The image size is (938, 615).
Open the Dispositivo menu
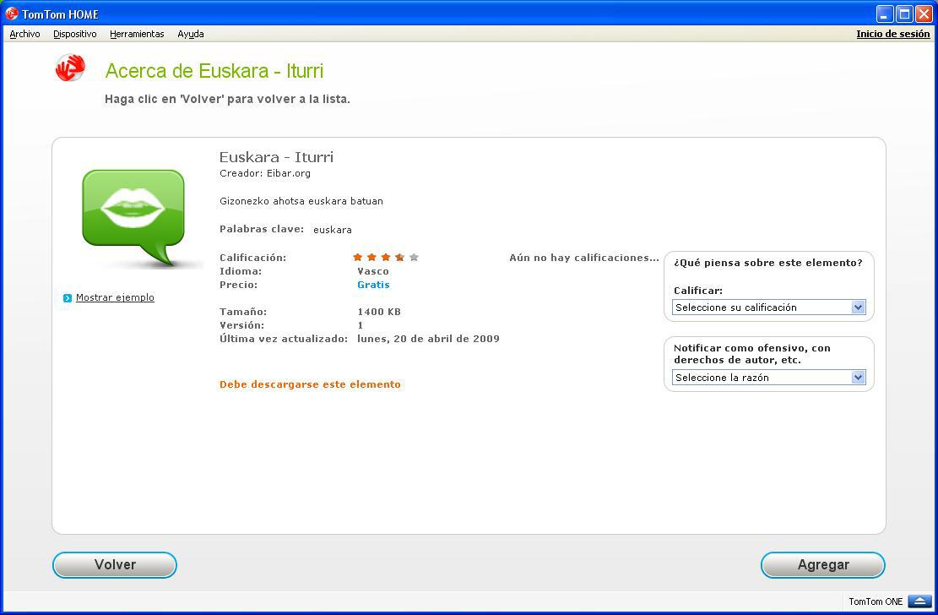pyautogui.click(x=75, y=34)
